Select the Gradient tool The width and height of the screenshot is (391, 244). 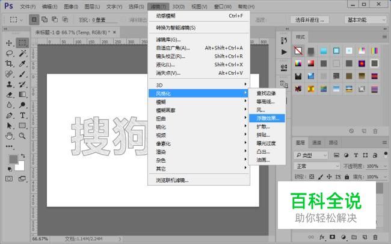point(22,95)
